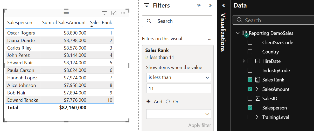Click the Salesperson field name in Data pane
Screen dimensions: 314x131
click(275, 108)
